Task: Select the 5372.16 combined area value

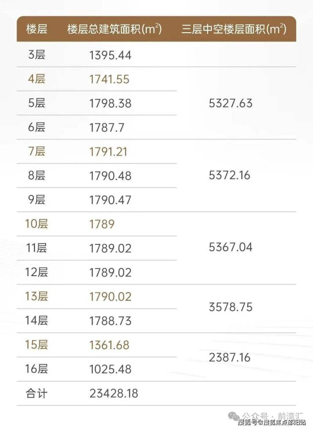Action: tap(231, 176)
